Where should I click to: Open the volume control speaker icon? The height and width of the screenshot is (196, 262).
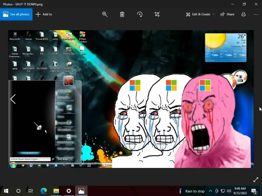coord(229,191)
